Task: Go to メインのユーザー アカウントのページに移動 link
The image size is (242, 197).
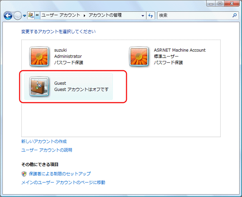Action: click(x=63, y=182)
